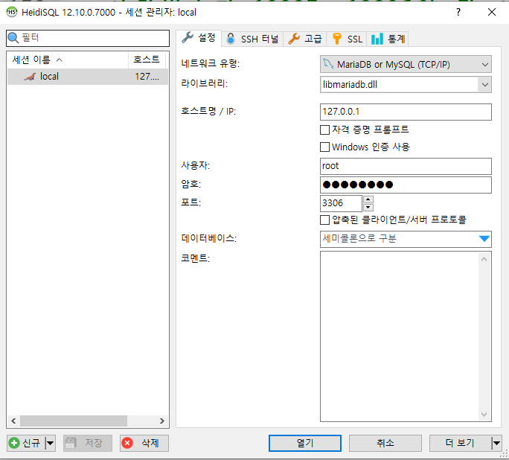The width and height of the screenshot is (509, 460).
Task: Click the 열기 button
Action: (x=305, y=443)
